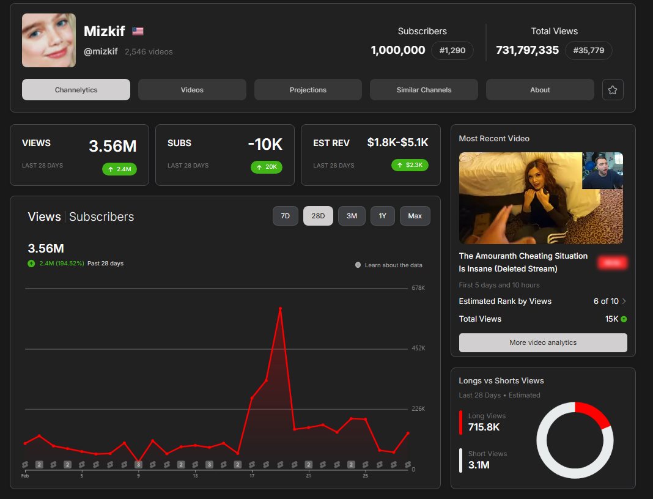653x499 pixels.
Task: Open the Similar Channels tab
Action: pos(424,89)
